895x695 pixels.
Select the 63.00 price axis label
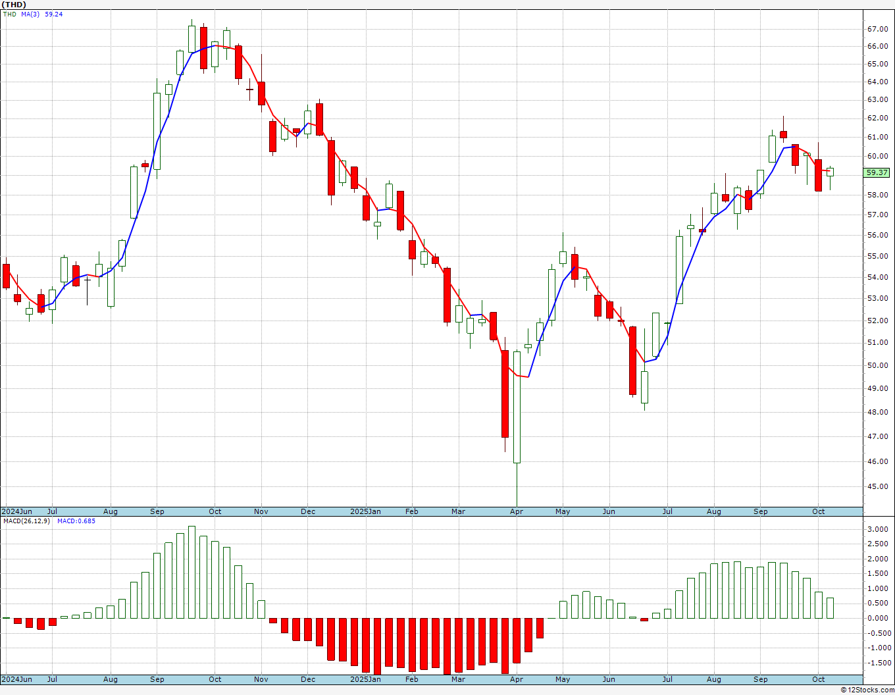coord(877,99)
